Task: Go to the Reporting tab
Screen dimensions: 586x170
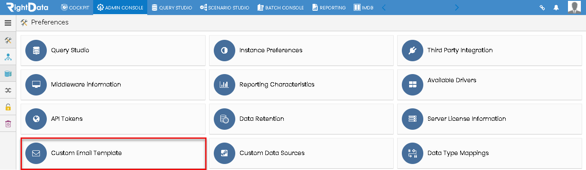Action: 328,7
